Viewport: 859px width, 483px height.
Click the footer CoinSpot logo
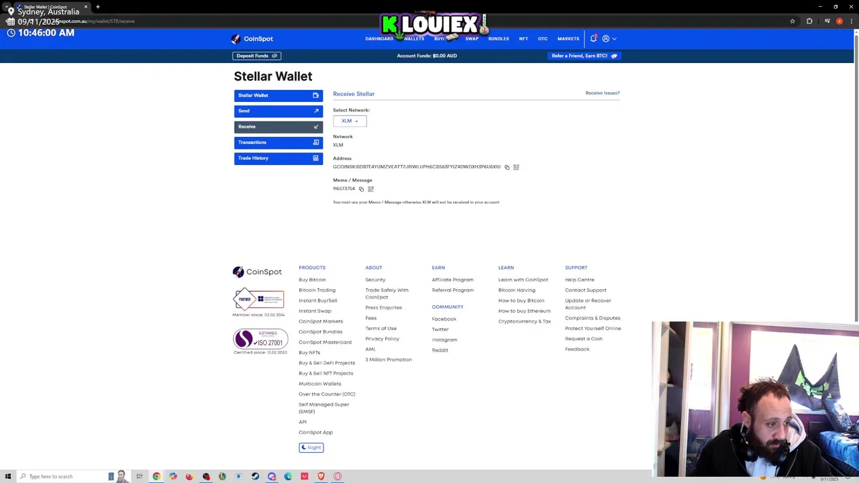[257, 272]
